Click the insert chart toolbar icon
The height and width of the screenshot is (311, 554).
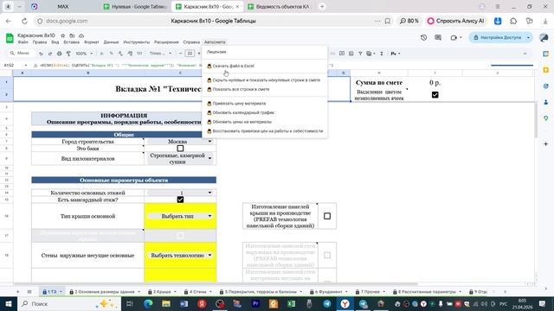coord(351,54)
